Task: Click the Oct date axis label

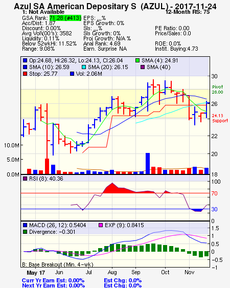Action: (x=165, y=272)
